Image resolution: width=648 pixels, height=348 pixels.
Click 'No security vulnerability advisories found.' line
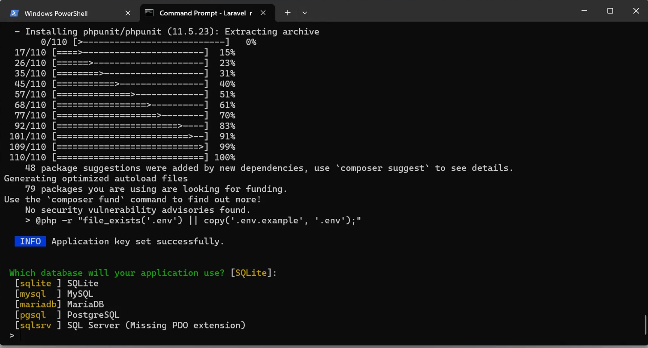click(x=138, y=210)
